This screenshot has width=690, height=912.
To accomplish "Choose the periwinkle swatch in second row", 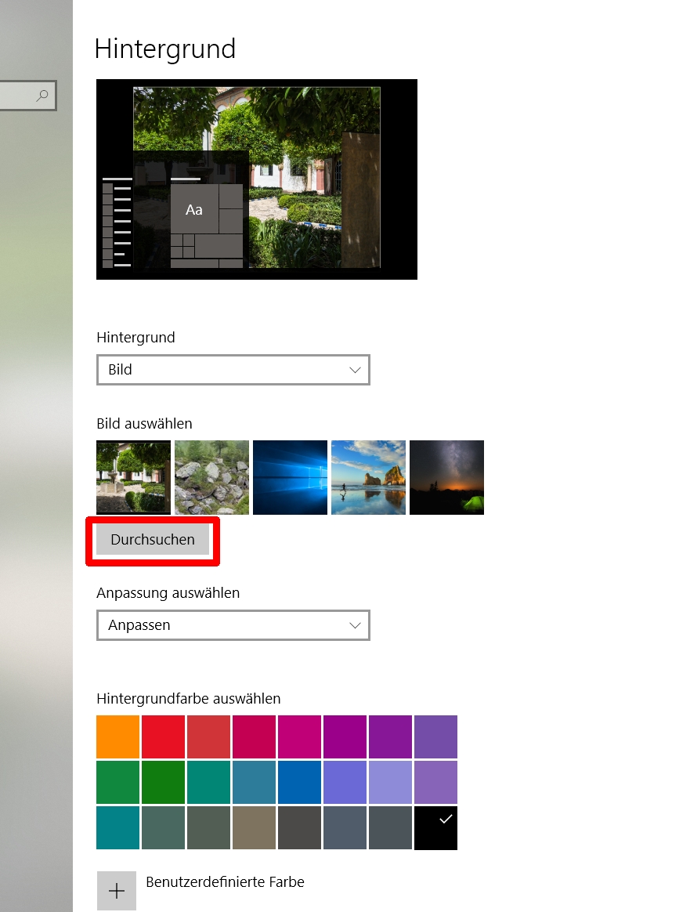I will (x=345, y=782).
